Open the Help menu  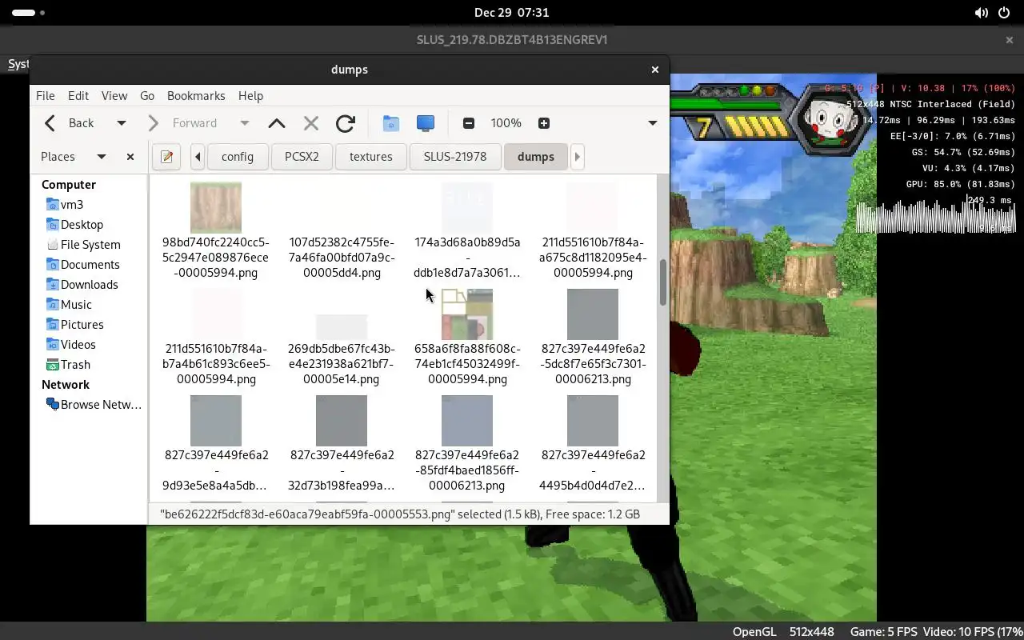click(x=250, y=96)
